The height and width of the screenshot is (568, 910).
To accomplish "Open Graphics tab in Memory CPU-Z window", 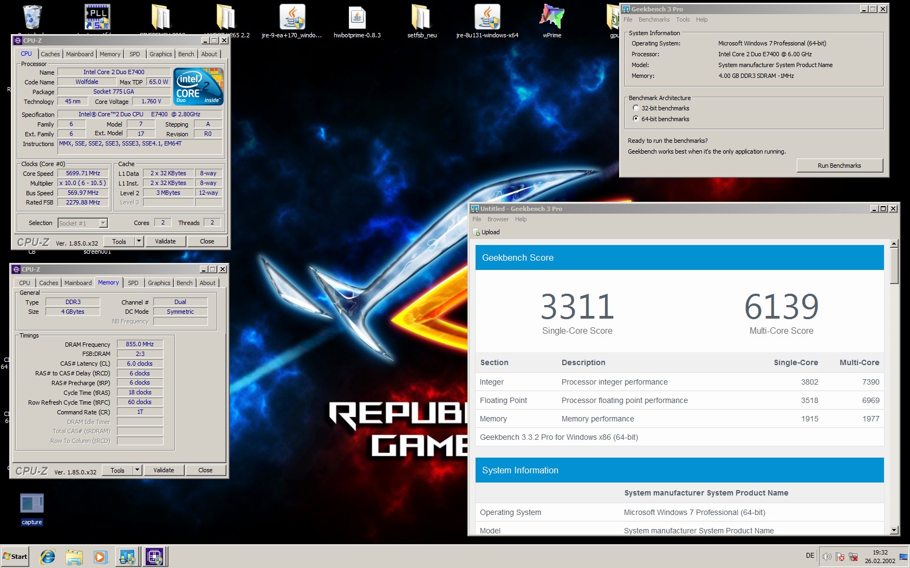I will 159,283.
